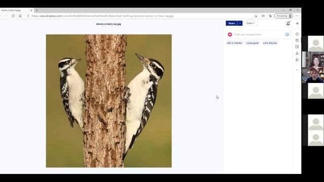Open the browser Favorites list icon
This screenshot has width=324, height=182.
pos(263,16)
